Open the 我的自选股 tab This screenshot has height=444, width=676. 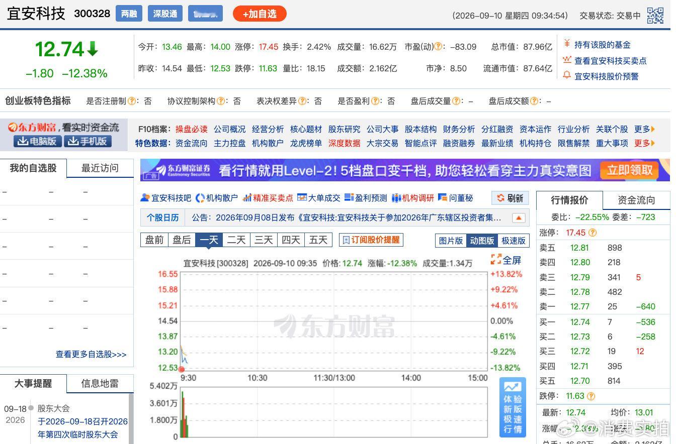point(33,168)
